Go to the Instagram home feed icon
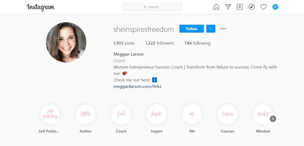304x146 pixels. coord(216,7)
